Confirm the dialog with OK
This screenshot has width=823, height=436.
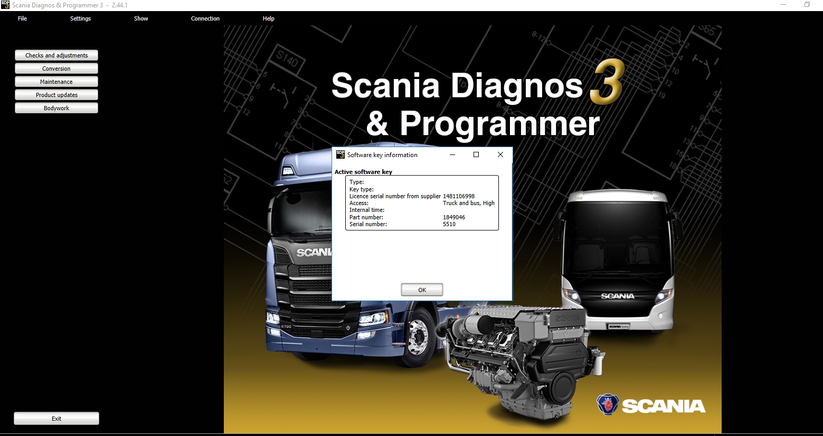point(421,289)
